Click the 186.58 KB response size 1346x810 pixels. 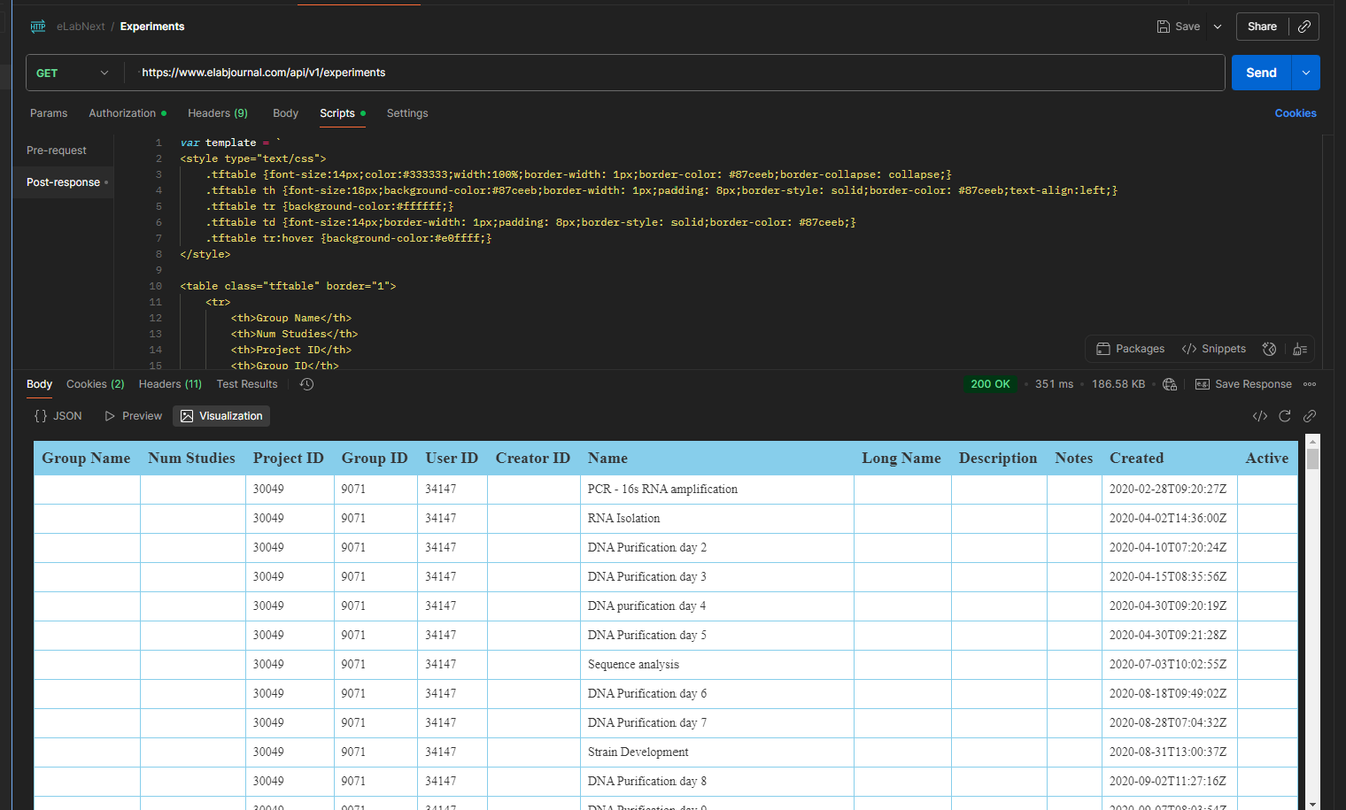tap(1118, 384)
